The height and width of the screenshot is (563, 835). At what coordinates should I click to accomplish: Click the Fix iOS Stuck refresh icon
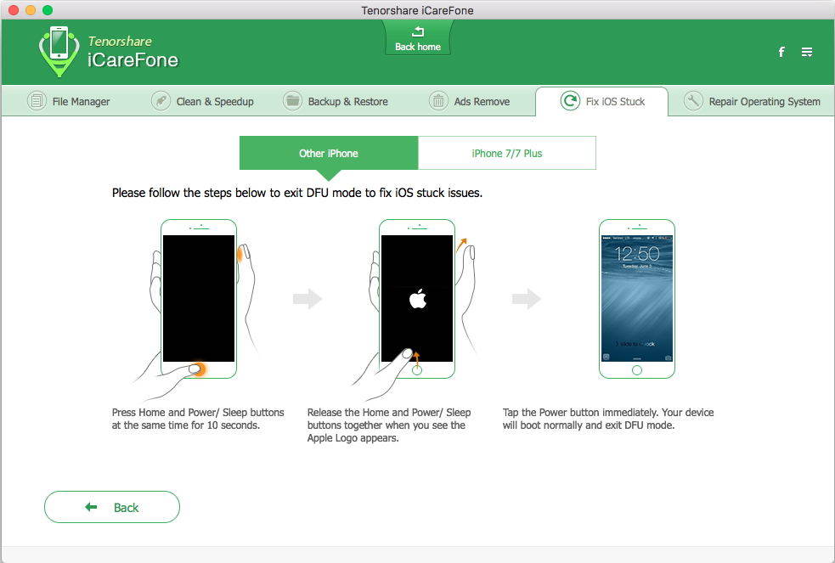(x=570, y=100)
